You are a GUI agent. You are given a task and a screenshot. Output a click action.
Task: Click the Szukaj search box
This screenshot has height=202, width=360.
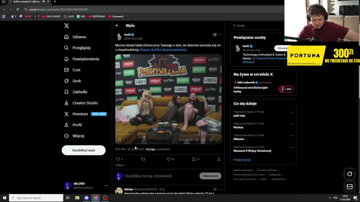tap(257, 26)
